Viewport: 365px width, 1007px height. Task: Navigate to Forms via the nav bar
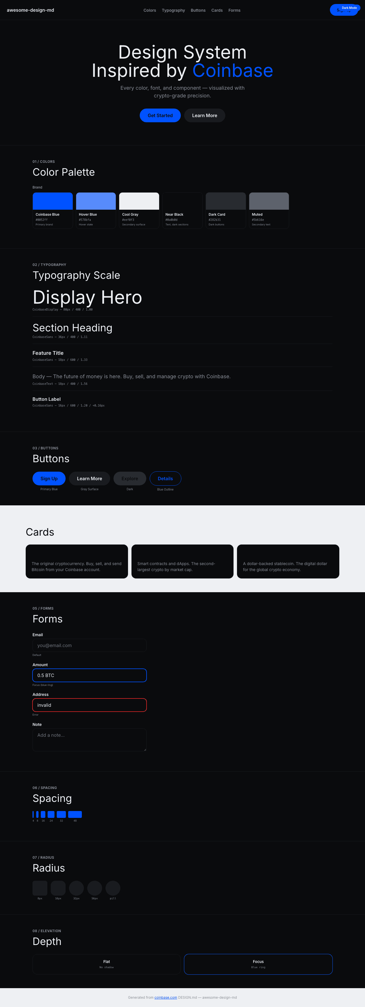[234, 10]
